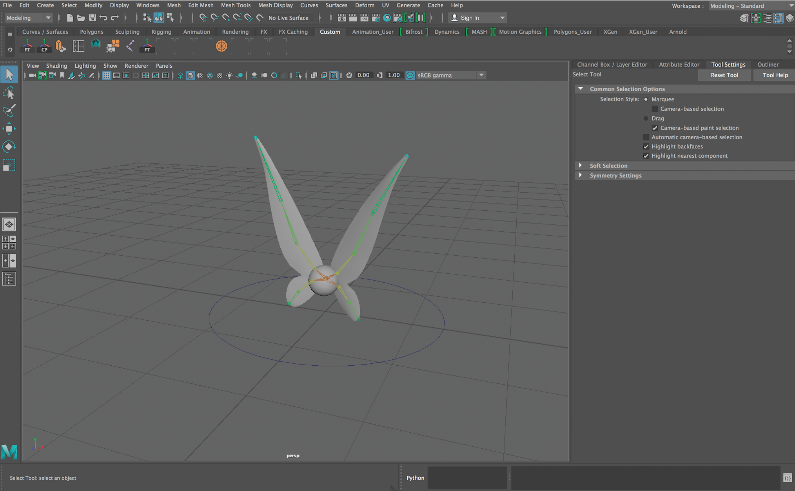Viewport: 795px width, 491px height.
Task: Redo the action with arrow icon
Action: 114,18
